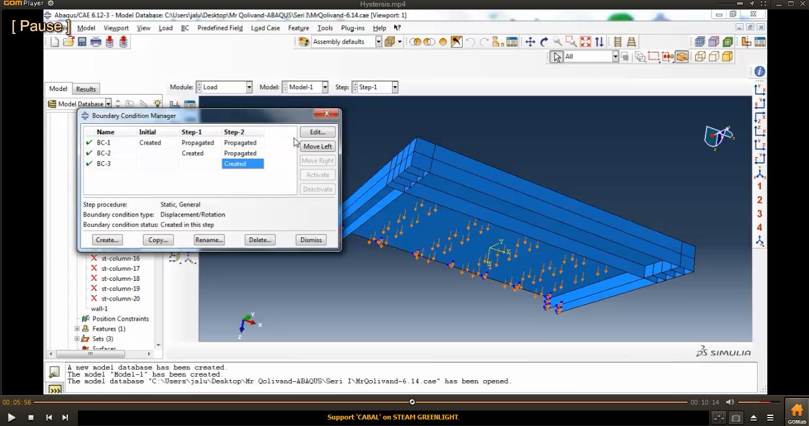Apply view number 1
This screenshot has height=426, width=809.
(760, 186)
